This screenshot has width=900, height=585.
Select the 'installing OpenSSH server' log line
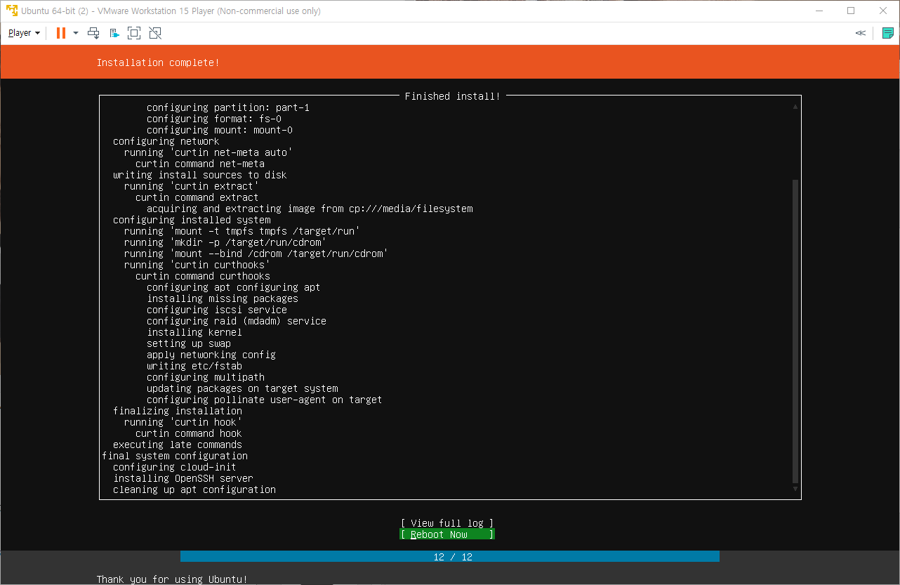coord(183,478)
